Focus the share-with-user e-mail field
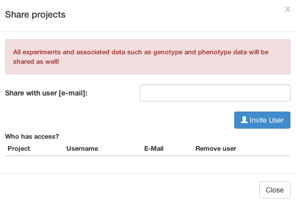 pos(215,93)
